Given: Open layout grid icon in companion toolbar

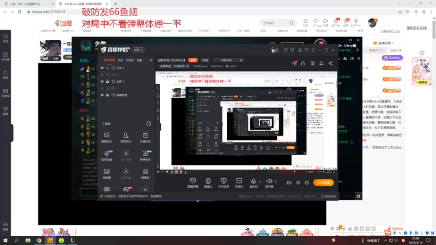Looking at the screenshot, I should (312, 63).
